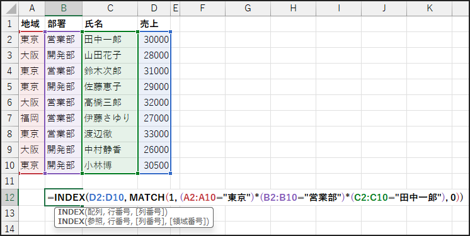
Task: Click the sales value 27000
Action: coord(154,118)
